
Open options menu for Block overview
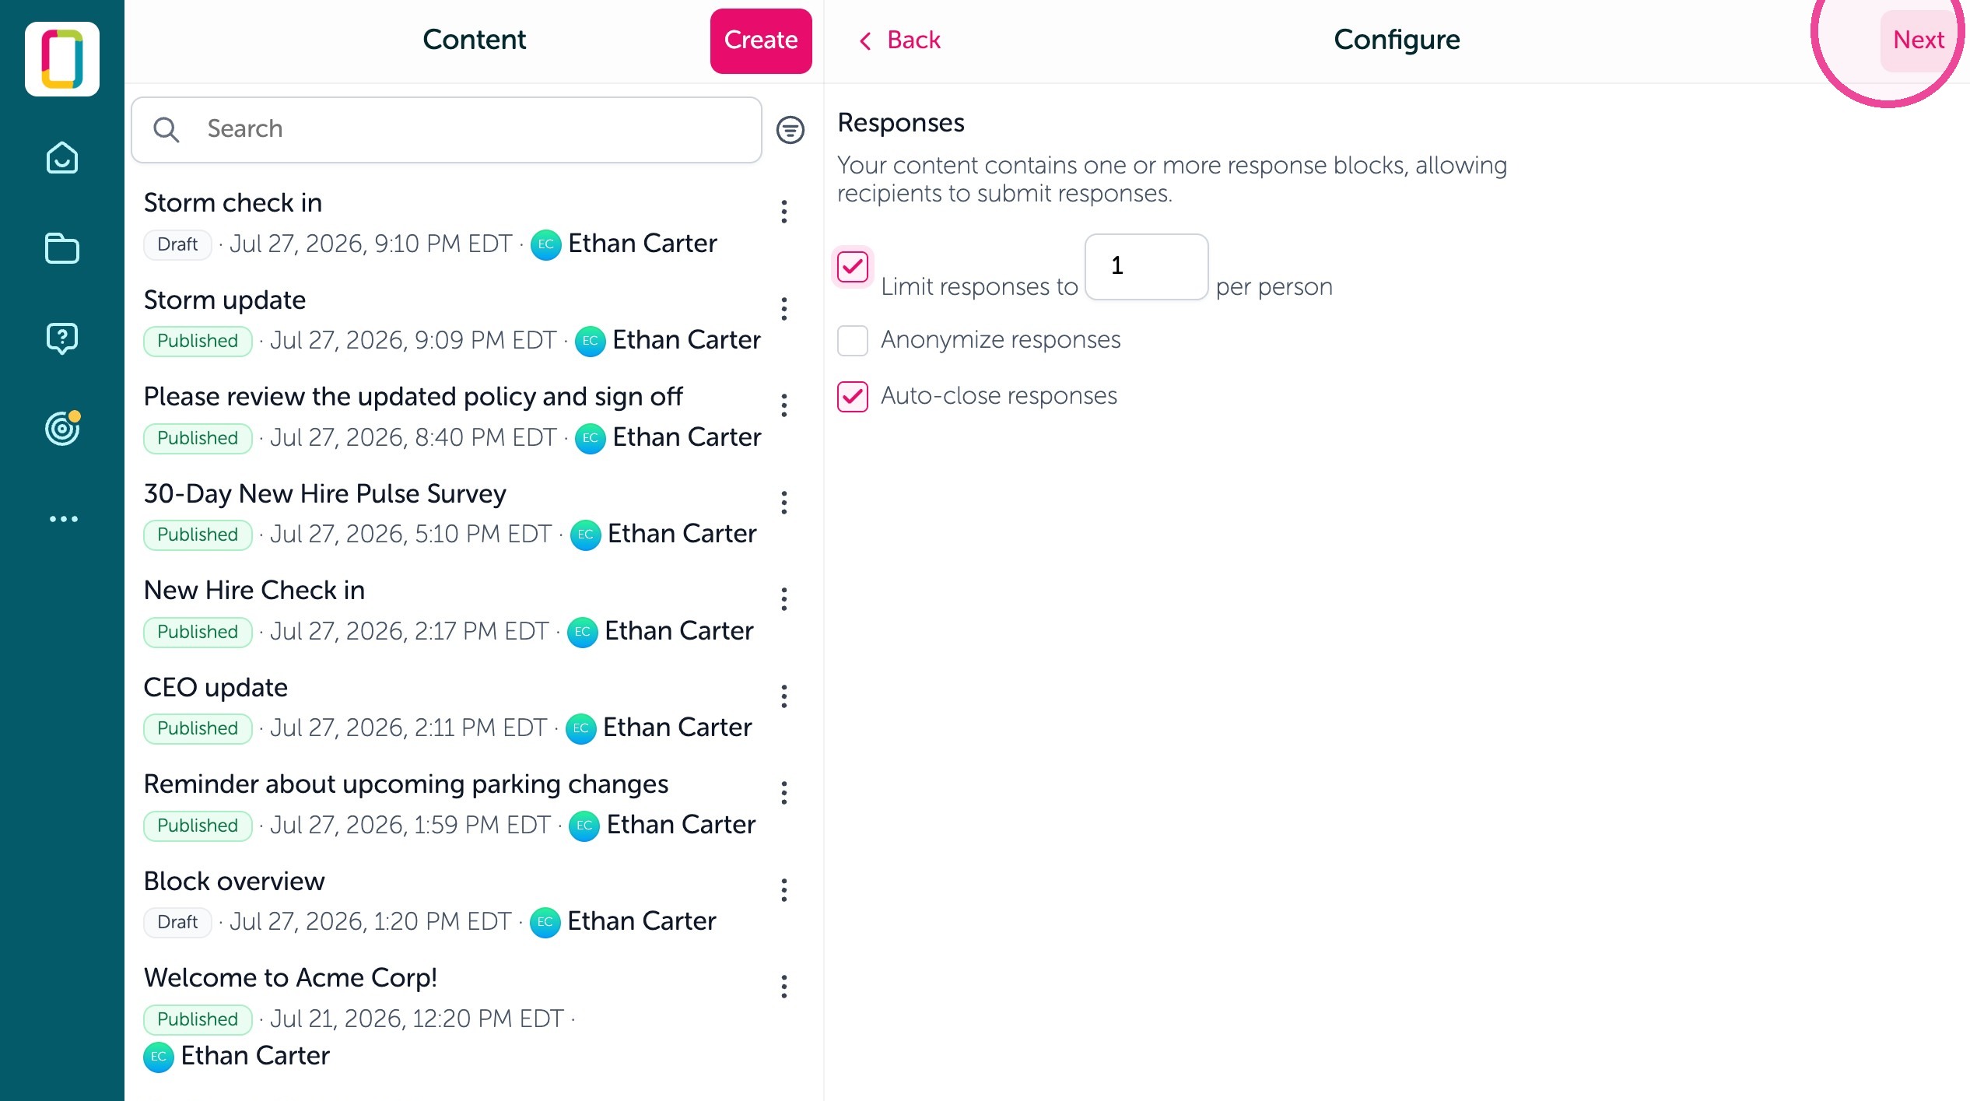tap(784, 890)
